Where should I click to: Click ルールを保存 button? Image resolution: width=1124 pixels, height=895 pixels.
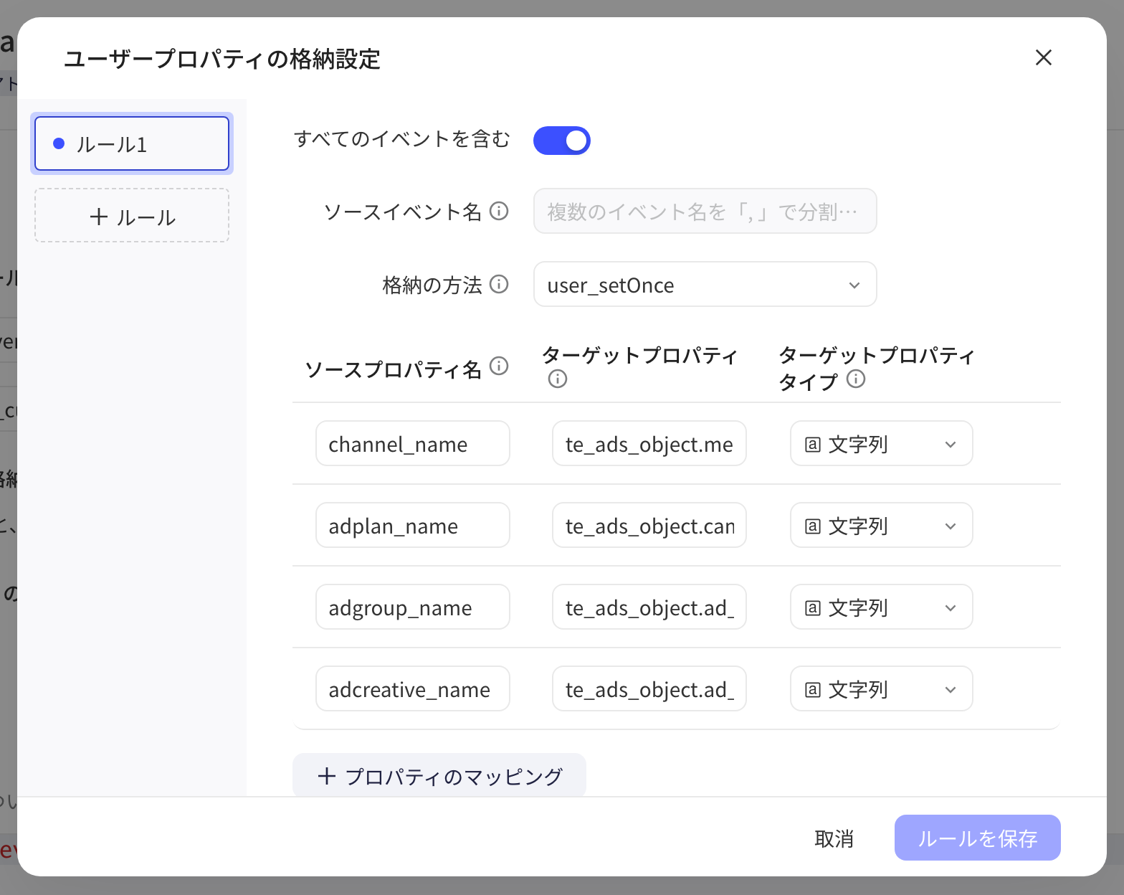[978, 838]
